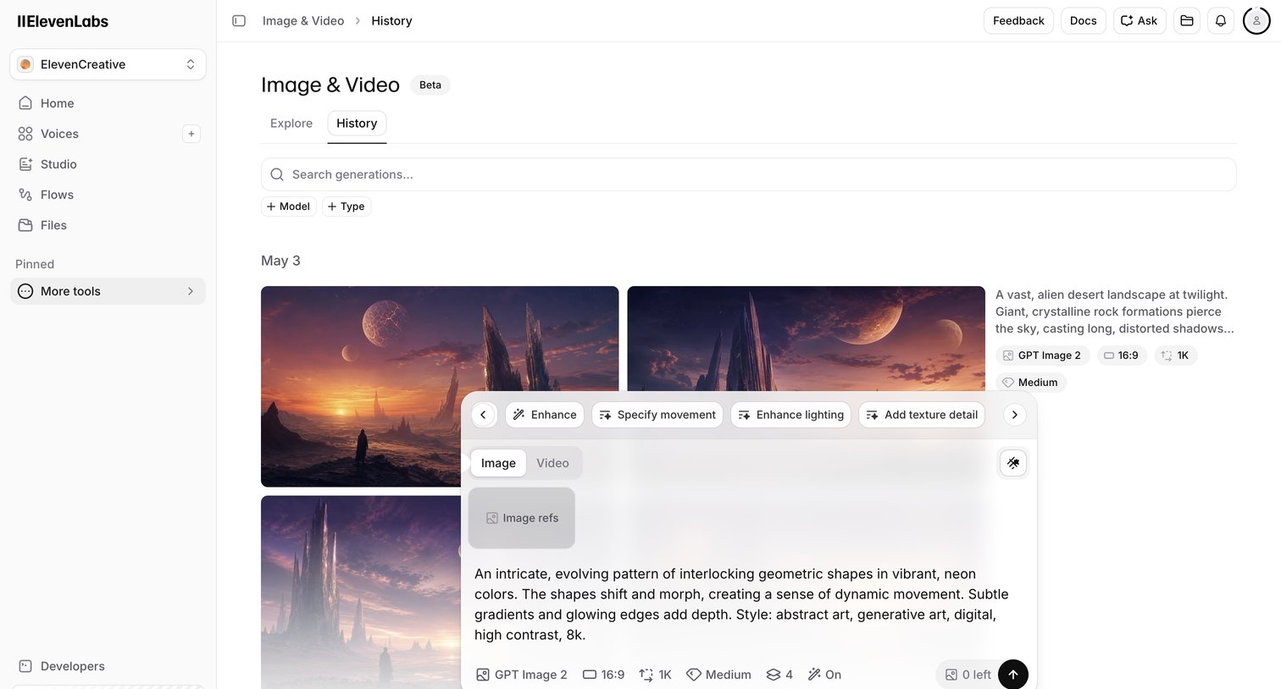Viewport: 1281px width, 689px height.
Task: Click Specify movement suggestion
Action: (657, 415)
